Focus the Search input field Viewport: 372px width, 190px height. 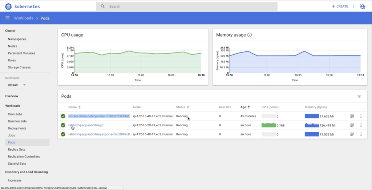pos(186,7)
